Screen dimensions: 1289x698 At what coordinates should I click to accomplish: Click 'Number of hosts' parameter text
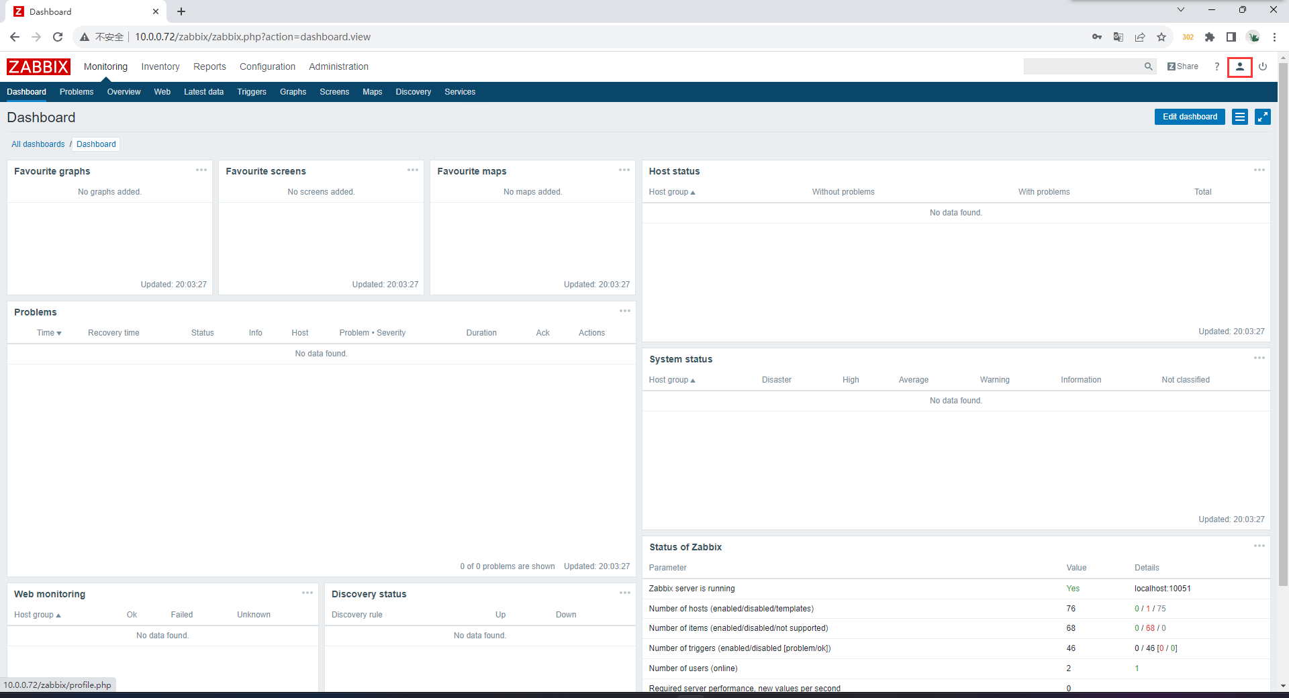[x=731, y=609]
